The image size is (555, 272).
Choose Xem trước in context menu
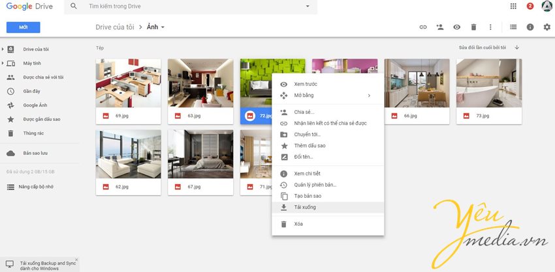tap(328, 85)
